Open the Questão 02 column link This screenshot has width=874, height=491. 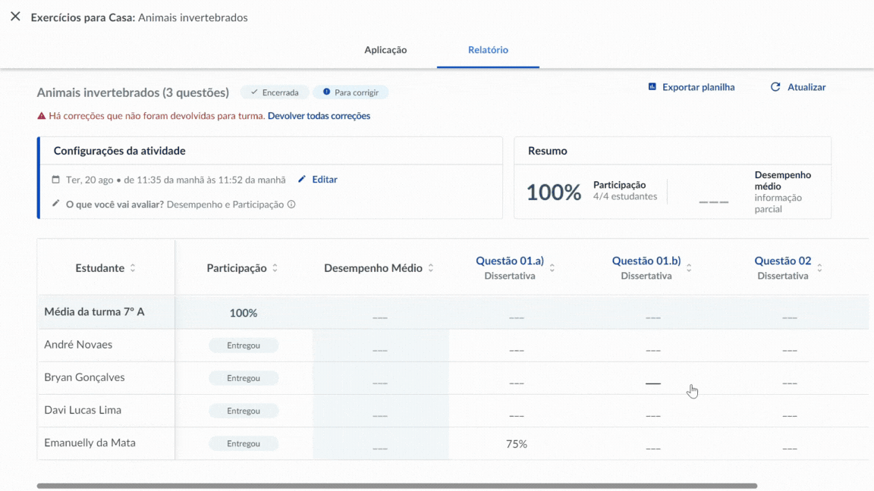[x=782, y=261]
